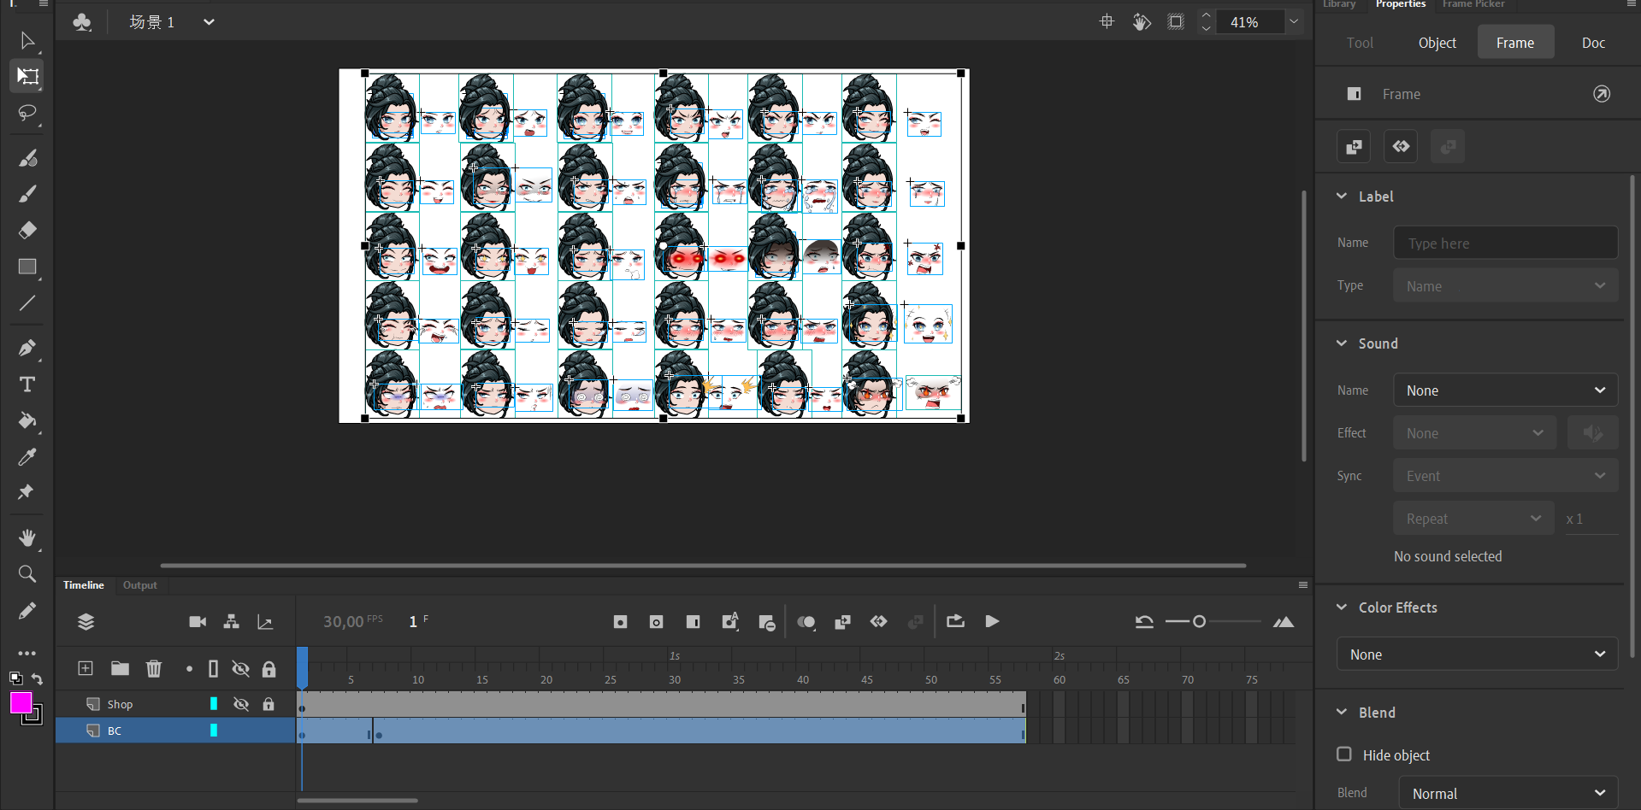Toggle visibility of the Shop layer

(241, 704)
